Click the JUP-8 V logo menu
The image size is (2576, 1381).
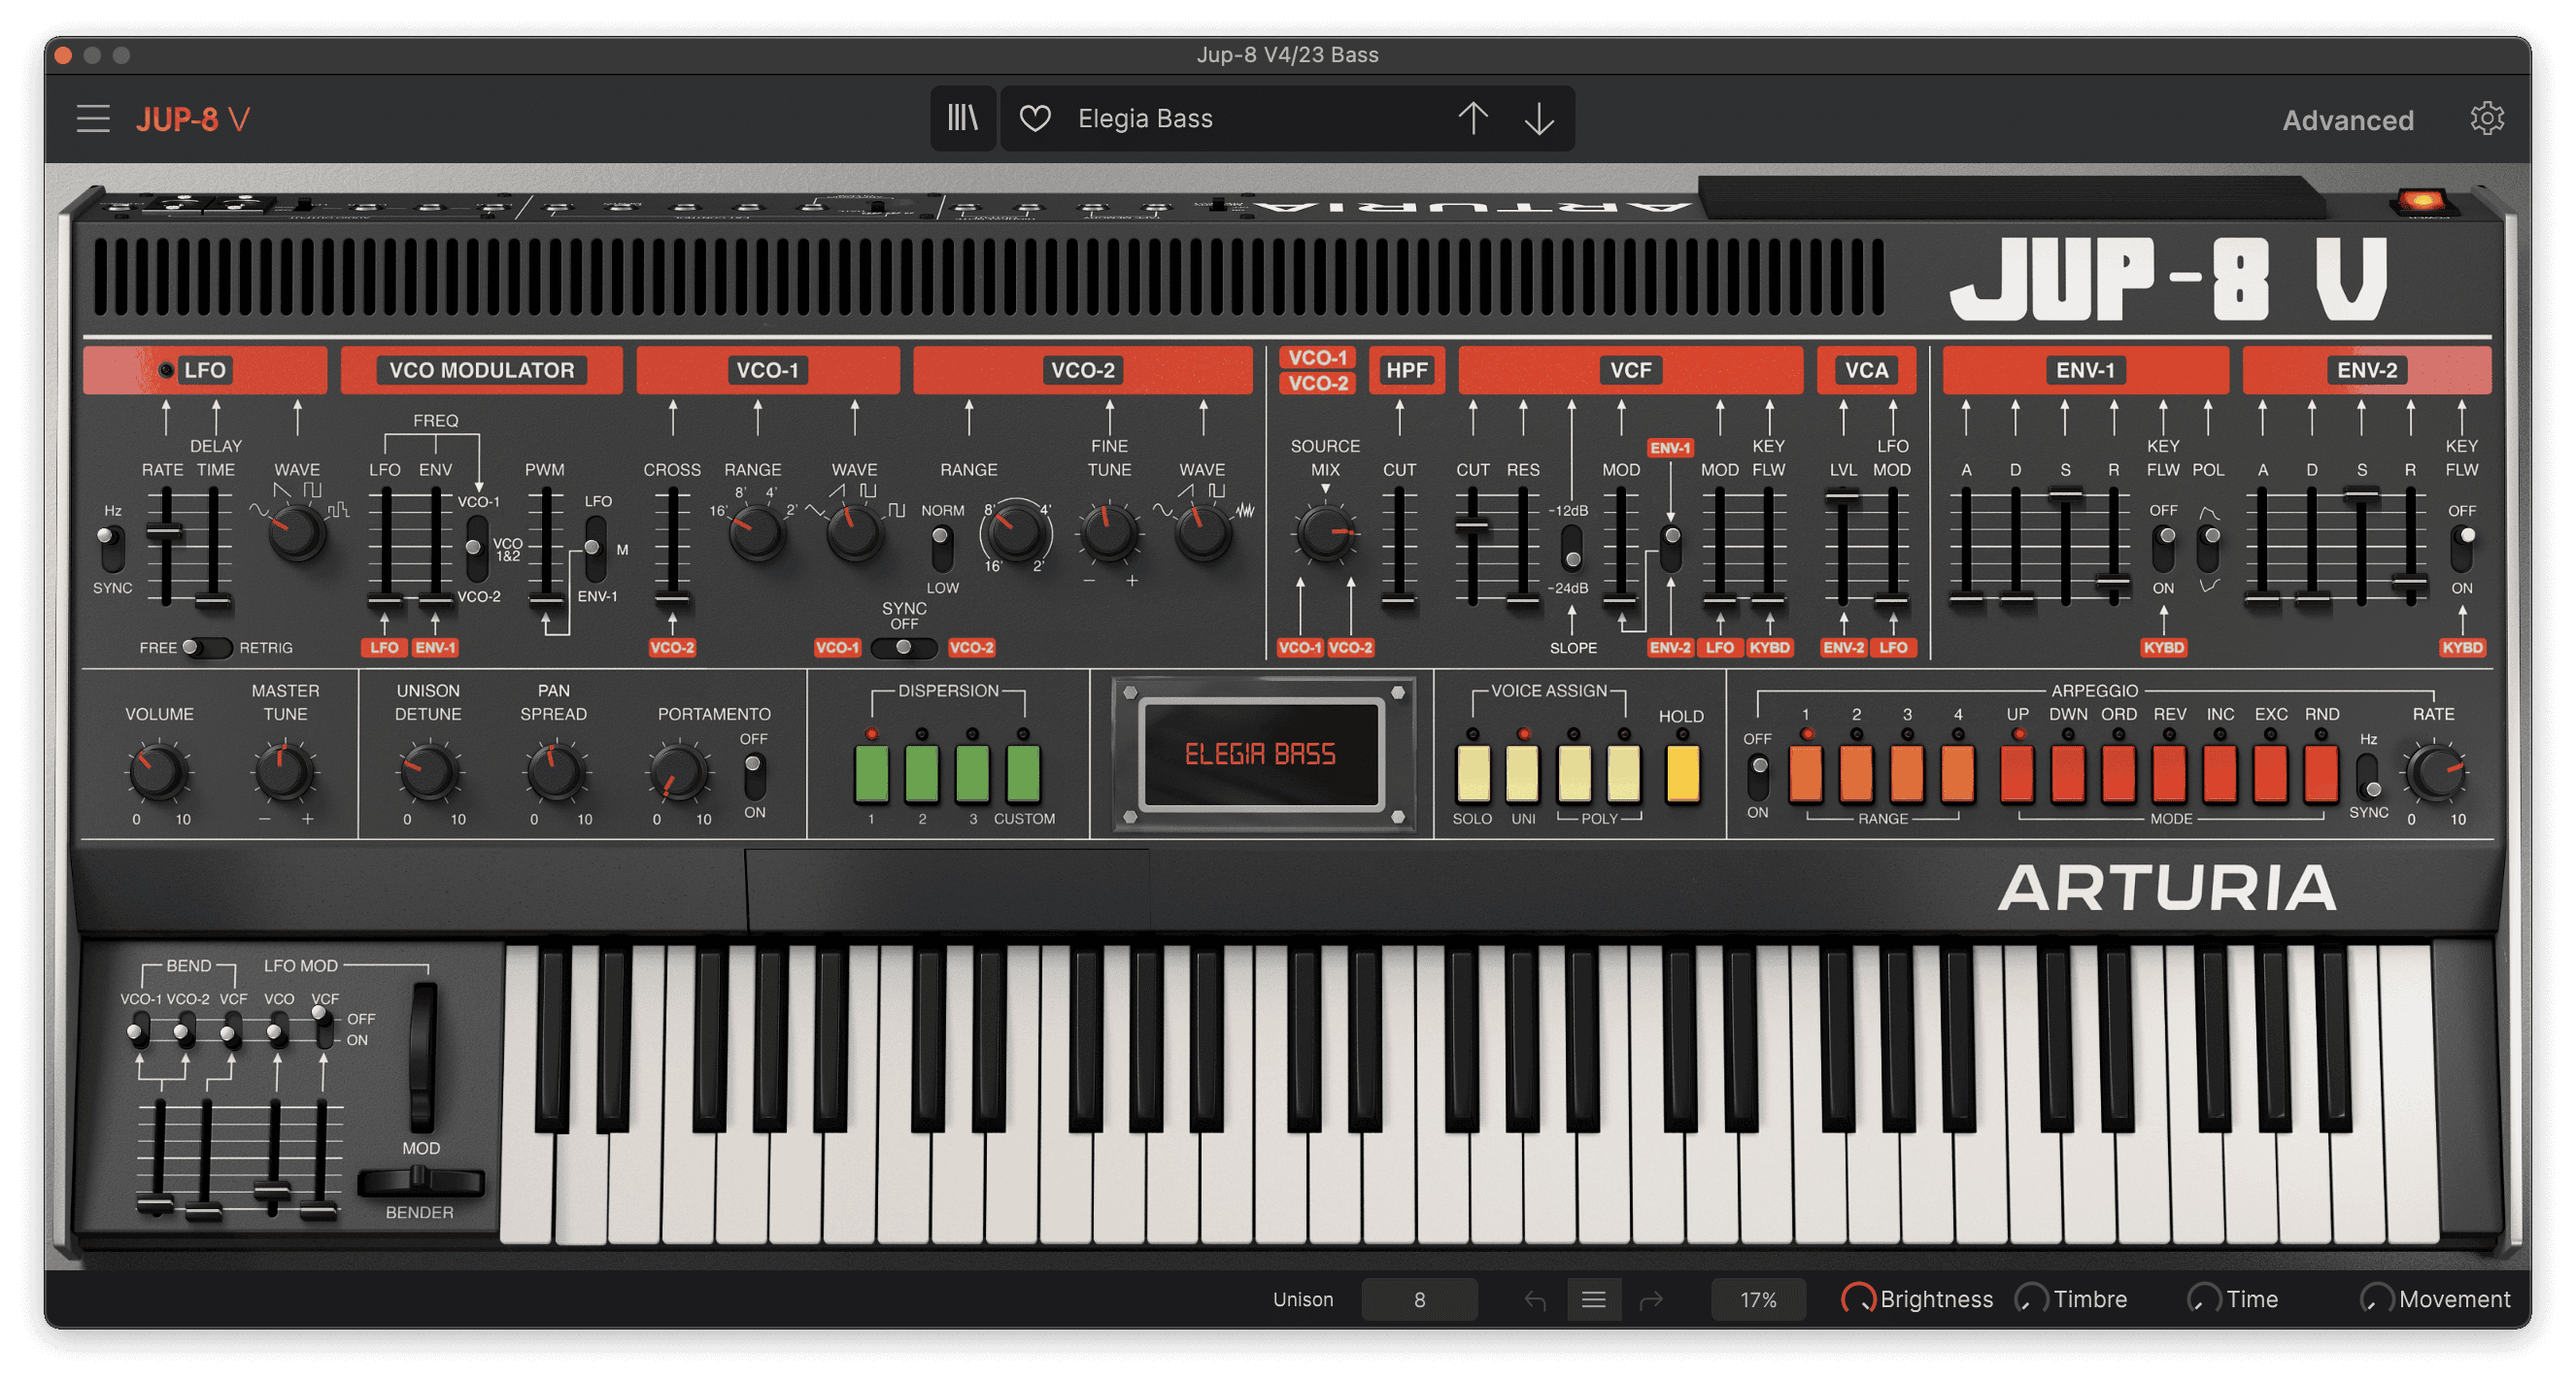coord(193,119)
